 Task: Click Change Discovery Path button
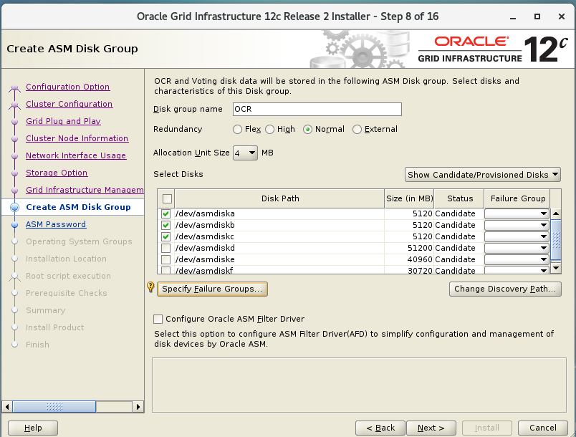pos(505,289)
